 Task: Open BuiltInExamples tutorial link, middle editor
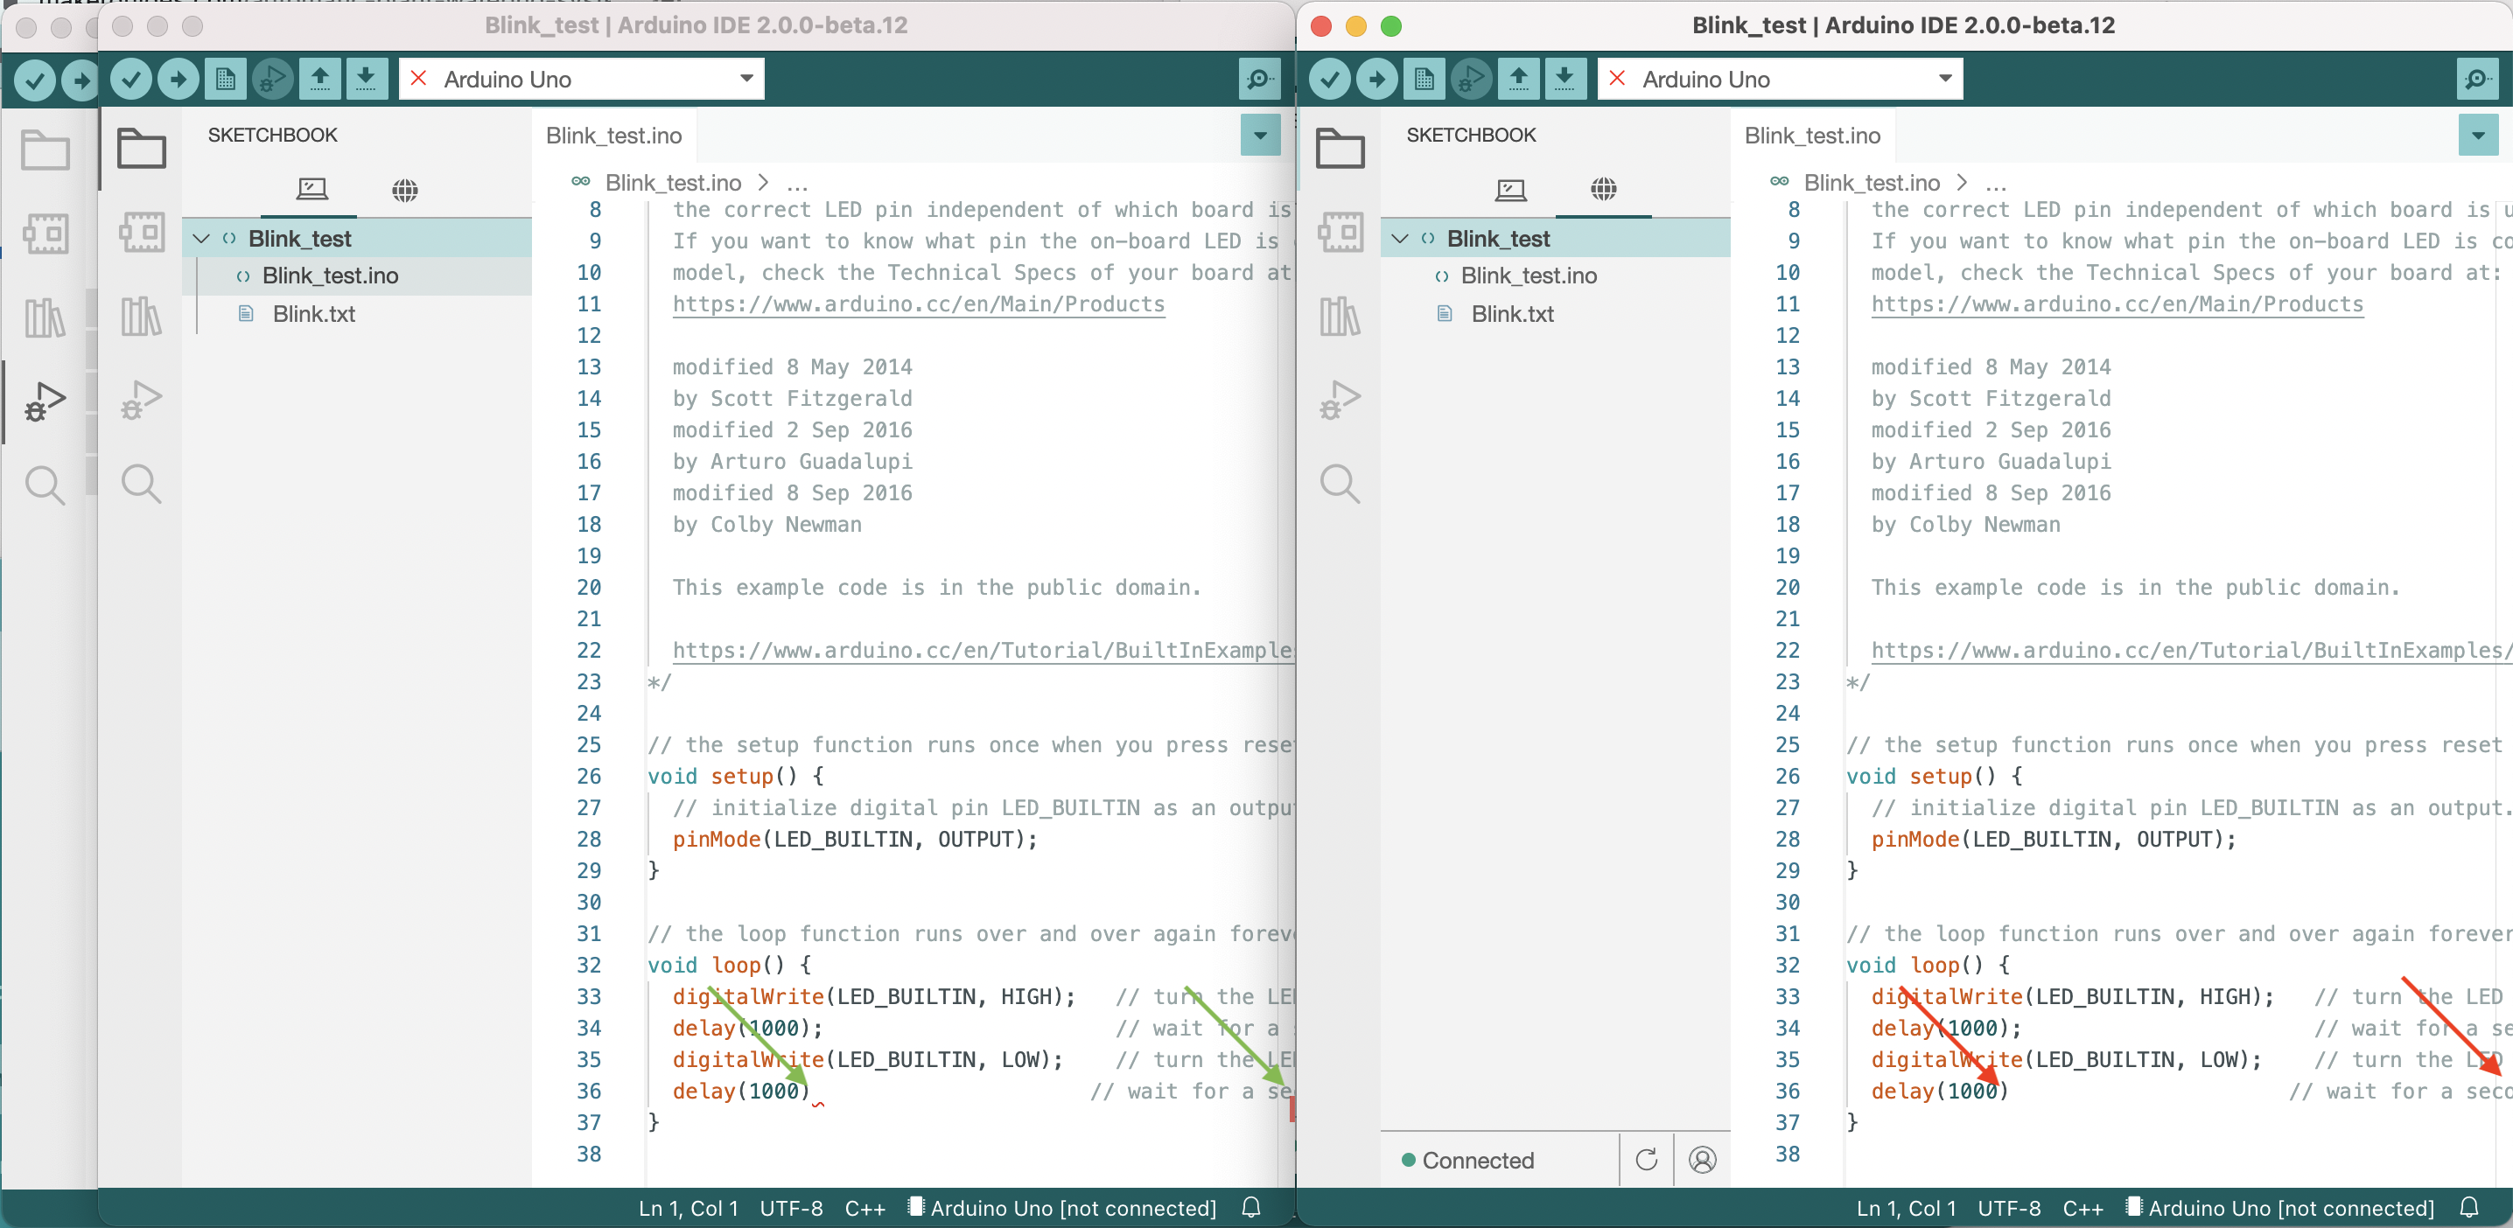click(x=983, y=651)
